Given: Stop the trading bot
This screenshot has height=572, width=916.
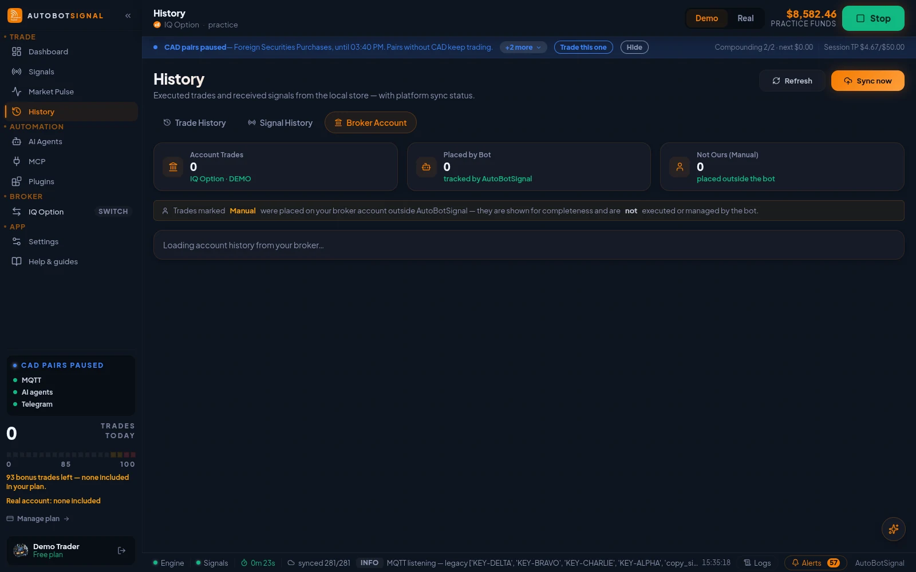Looking at the screenshot, I should 873,18.
